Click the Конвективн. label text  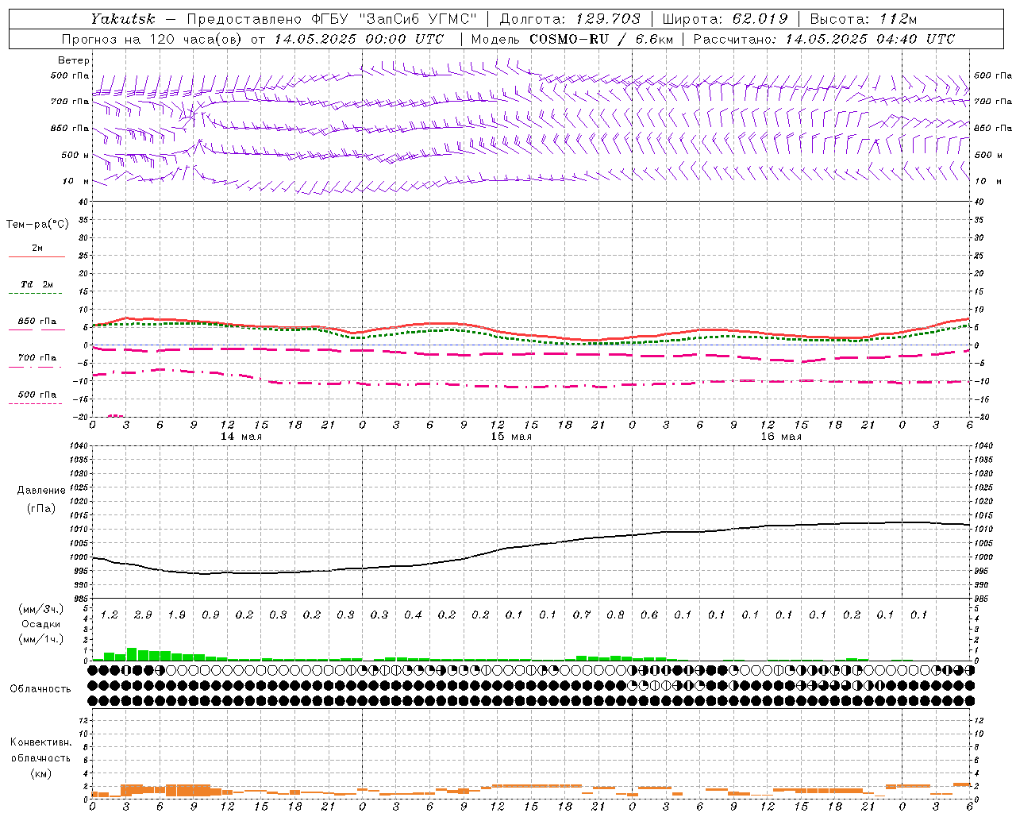(x=40, y=742)
